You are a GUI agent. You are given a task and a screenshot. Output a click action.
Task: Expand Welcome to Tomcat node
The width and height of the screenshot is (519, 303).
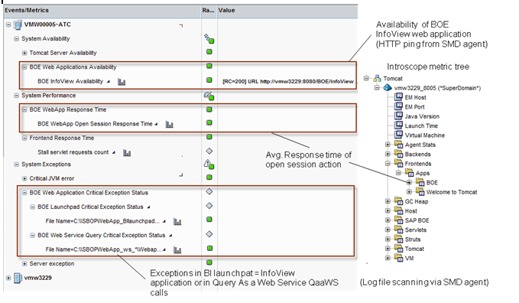[409, 191]
